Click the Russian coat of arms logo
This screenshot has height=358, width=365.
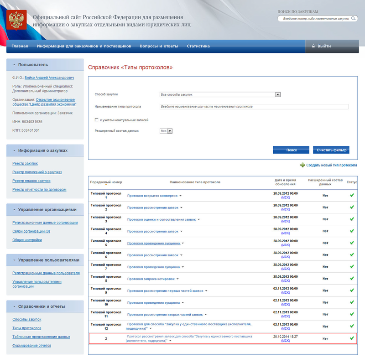tap(17, 20)
